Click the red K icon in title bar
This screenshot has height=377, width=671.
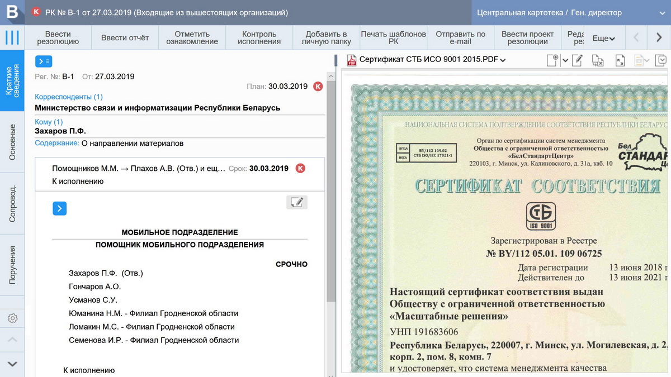37,12
